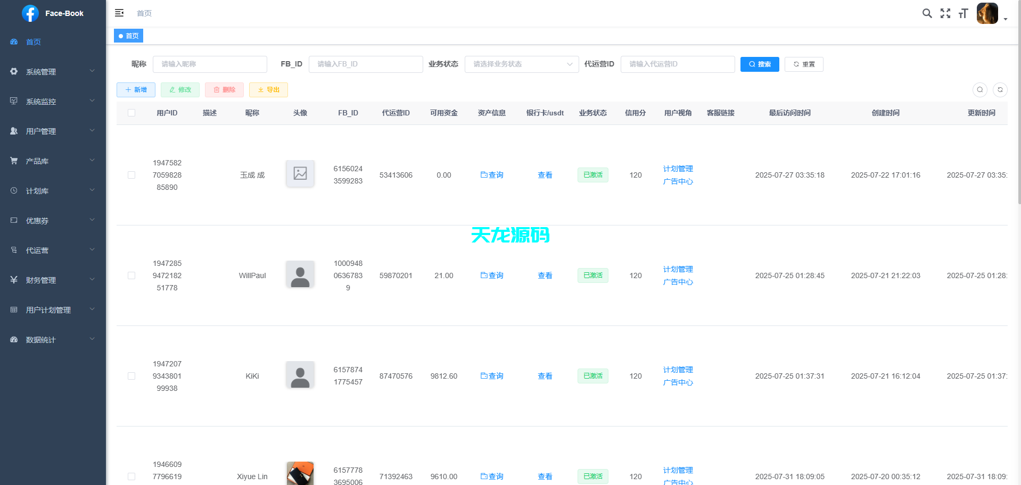1021x485 pixels.
Task: Switch to the 首页 tab
Action: click(128, 36)
